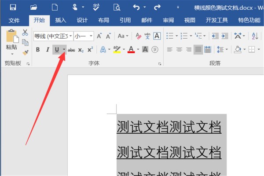This screenshot has height=176, width=264.
Task: Open the font name combo box
Action: tap(51, 36)
